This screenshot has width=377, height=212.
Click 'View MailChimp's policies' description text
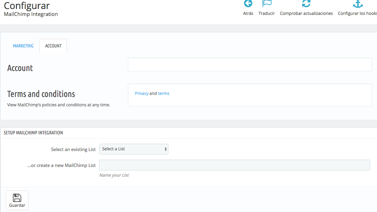pos(59,105)
